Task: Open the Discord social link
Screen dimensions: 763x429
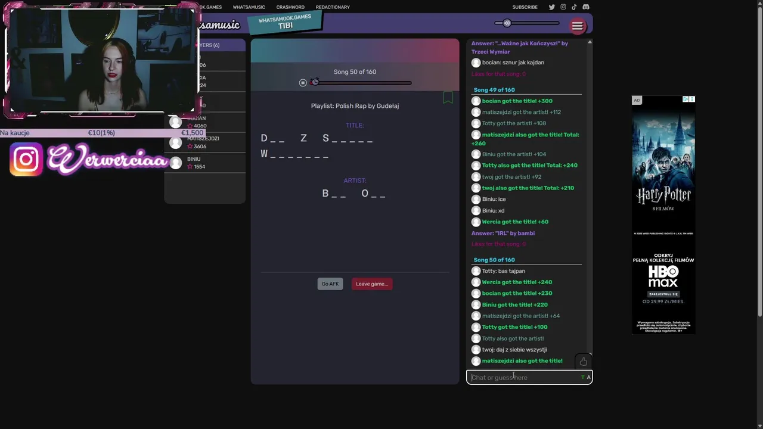Action: (586, 7)
